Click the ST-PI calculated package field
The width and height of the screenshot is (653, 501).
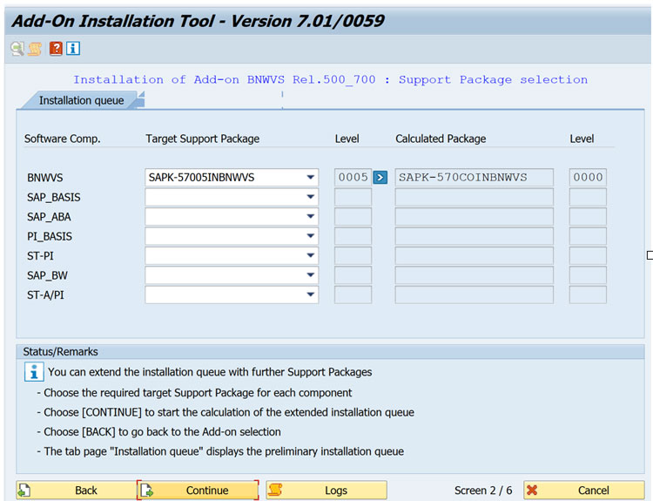[x=475, y=255]
